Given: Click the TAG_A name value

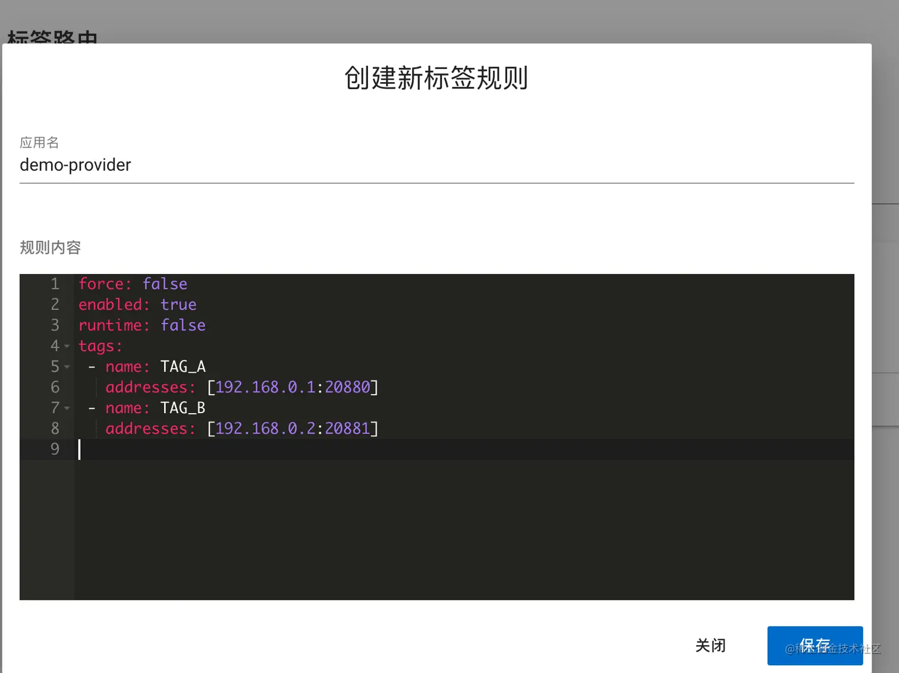Looking at the screenshot, I should pyautogui.click(x=183, y=367).
